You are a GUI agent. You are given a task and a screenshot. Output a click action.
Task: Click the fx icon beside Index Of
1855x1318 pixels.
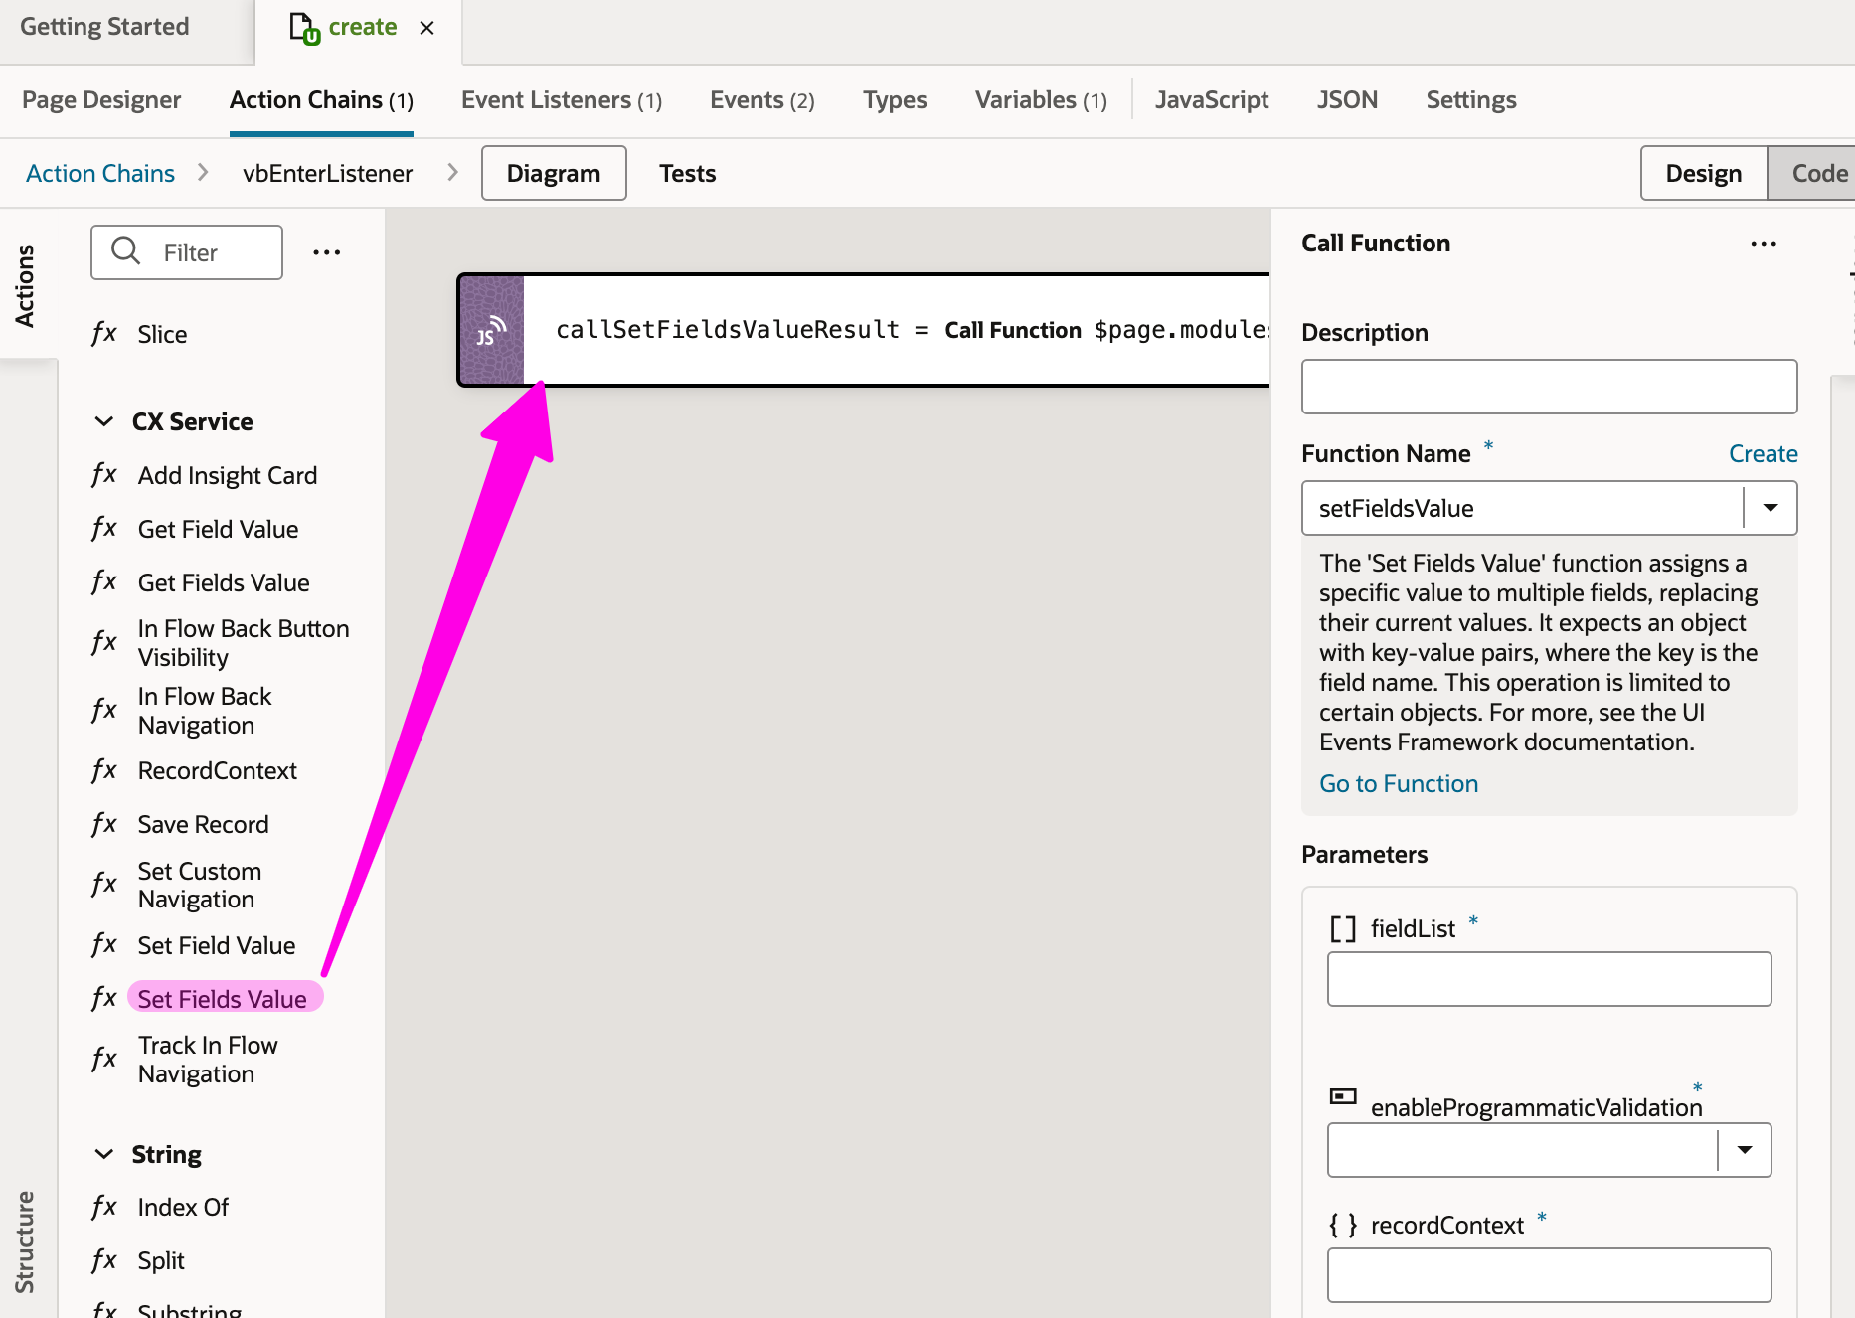point(104,1207)
